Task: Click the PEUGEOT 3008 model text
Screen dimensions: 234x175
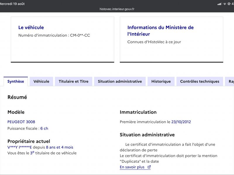Action: coord(21,122)
